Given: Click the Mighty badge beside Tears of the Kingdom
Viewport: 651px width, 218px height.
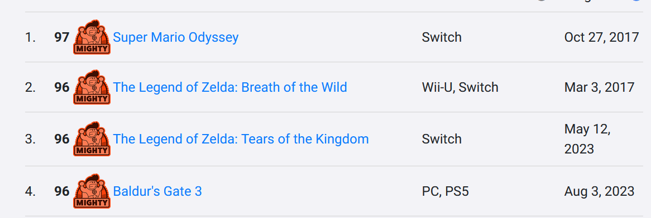Looking at the screenshot, I should tap(92, 138).
